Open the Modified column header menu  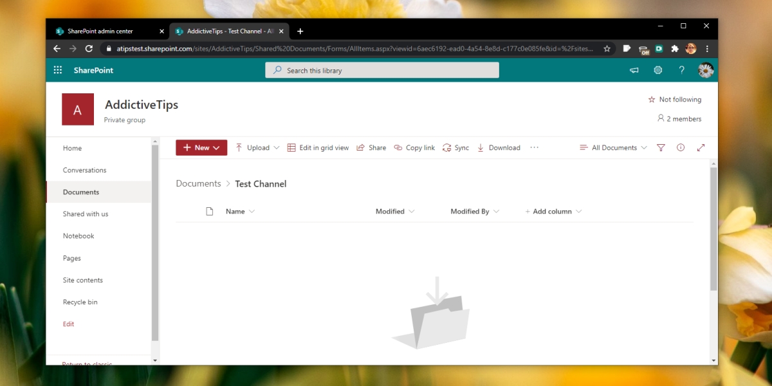tap(395, 212)
